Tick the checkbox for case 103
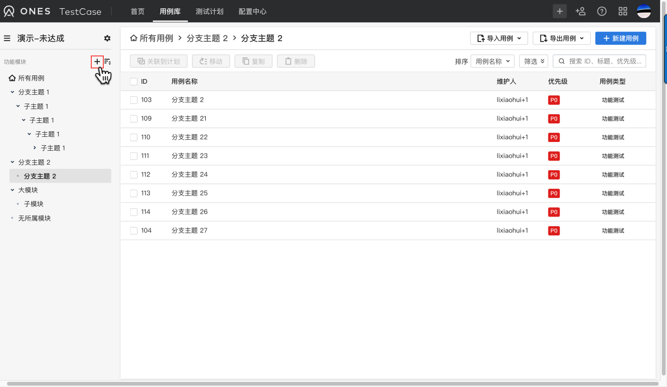The width and height of the screenshot is (667, 387). (x=134, y=100)
